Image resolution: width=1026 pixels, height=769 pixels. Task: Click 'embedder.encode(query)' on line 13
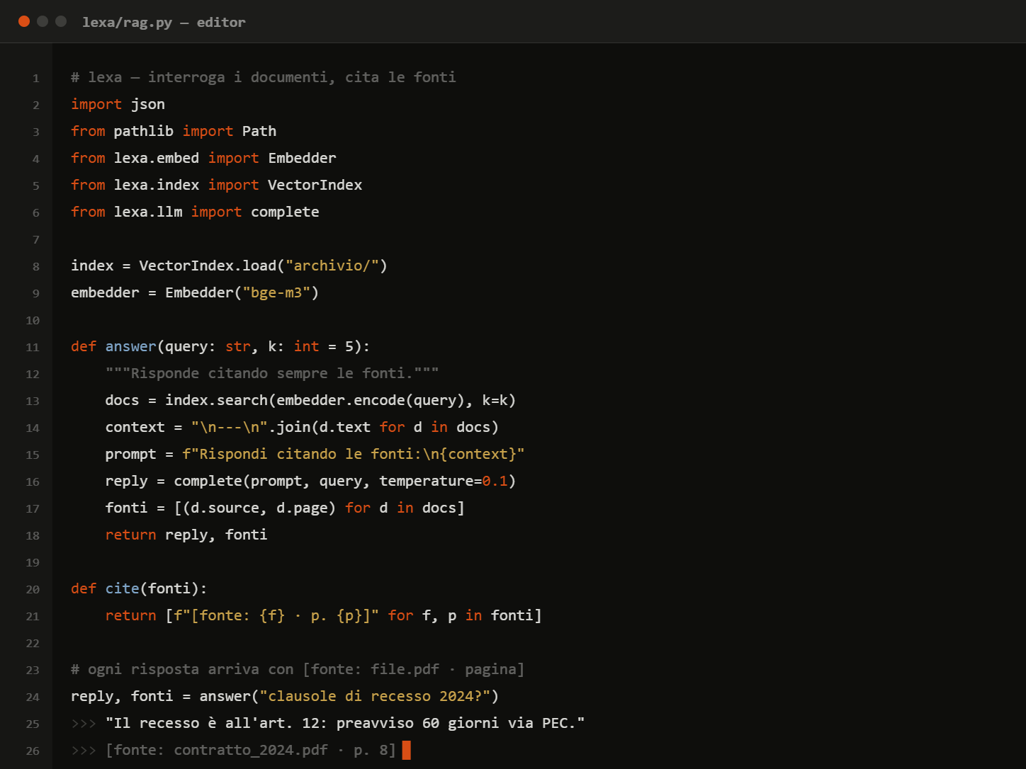tap(371, 400)
